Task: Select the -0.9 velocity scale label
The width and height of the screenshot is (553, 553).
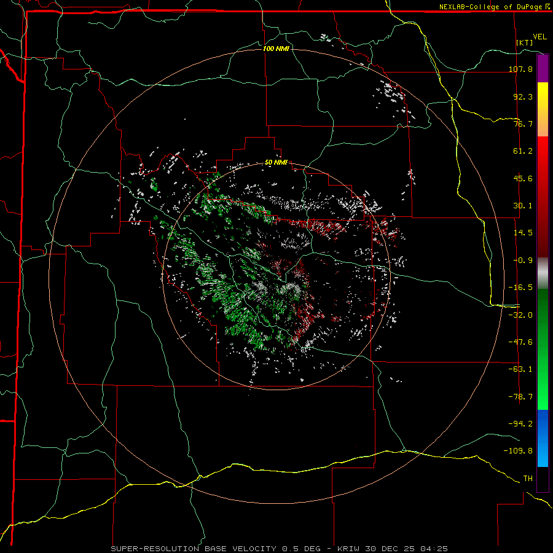Action: pos(523,261)
